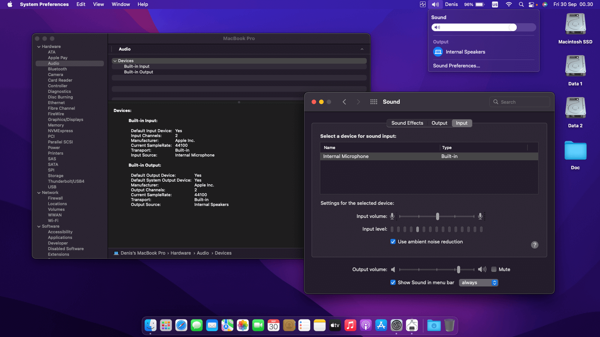This screenshot has height=337, width=600.
Task: Open the Window menu
Action: click(x=121, y=4)
